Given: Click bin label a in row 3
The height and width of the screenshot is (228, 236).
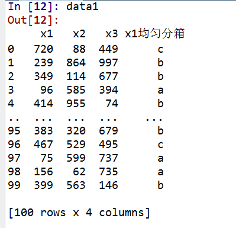Looking at the screenshot, I should coord(160,90).
